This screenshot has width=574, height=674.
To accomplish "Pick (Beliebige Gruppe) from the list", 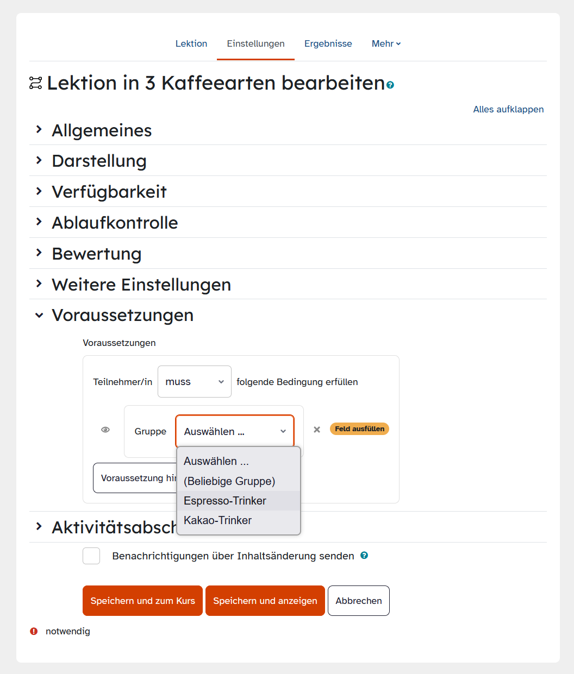I will (x=229, y=481).
